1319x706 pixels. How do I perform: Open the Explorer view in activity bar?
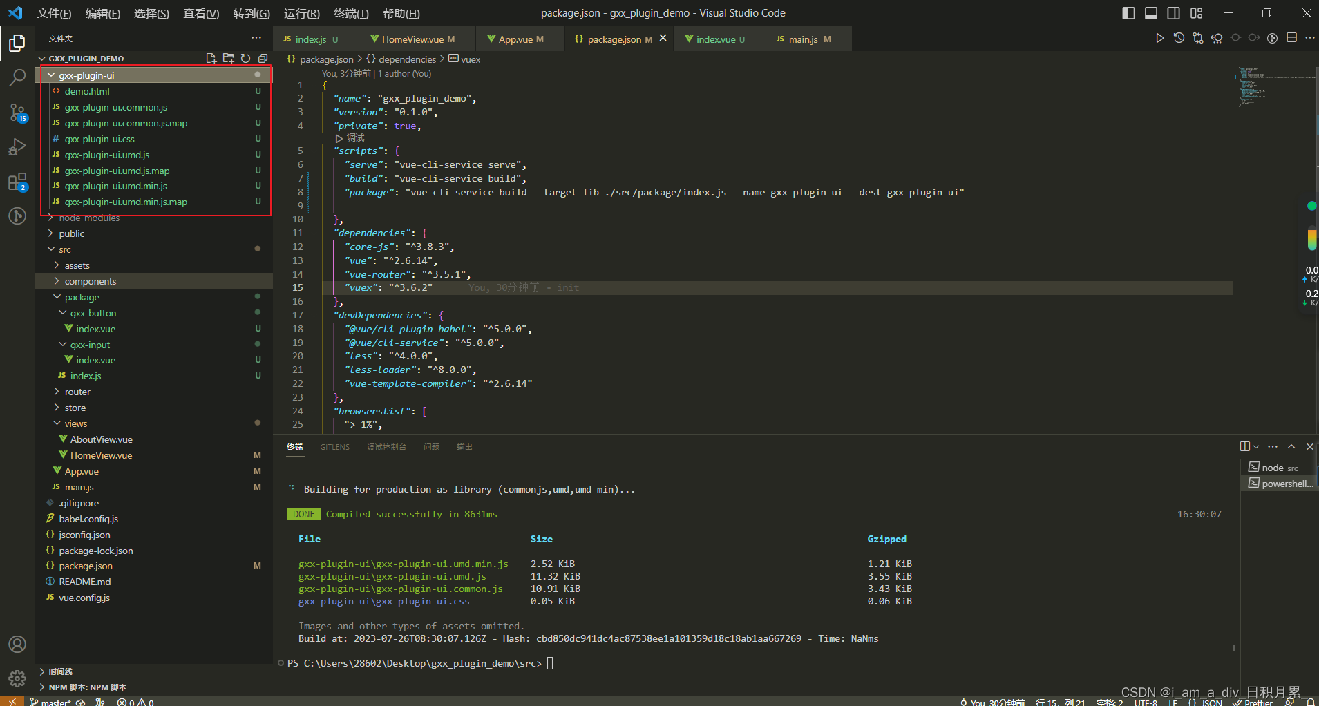tap(17, 43)
